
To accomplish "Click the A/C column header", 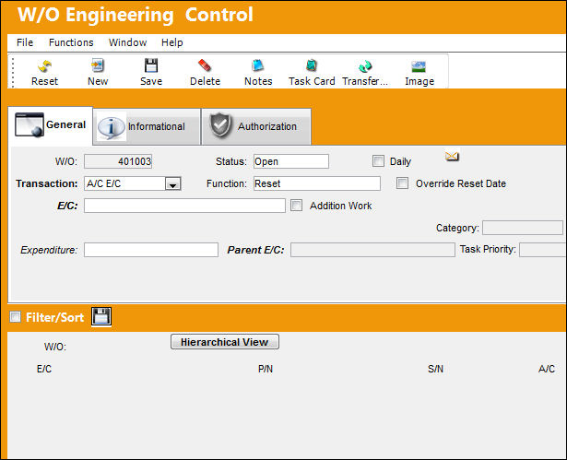I will (x=547, y=369).
